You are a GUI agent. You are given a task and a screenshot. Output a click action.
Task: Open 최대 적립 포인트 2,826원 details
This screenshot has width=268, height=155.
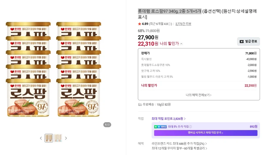pos(169,119)
